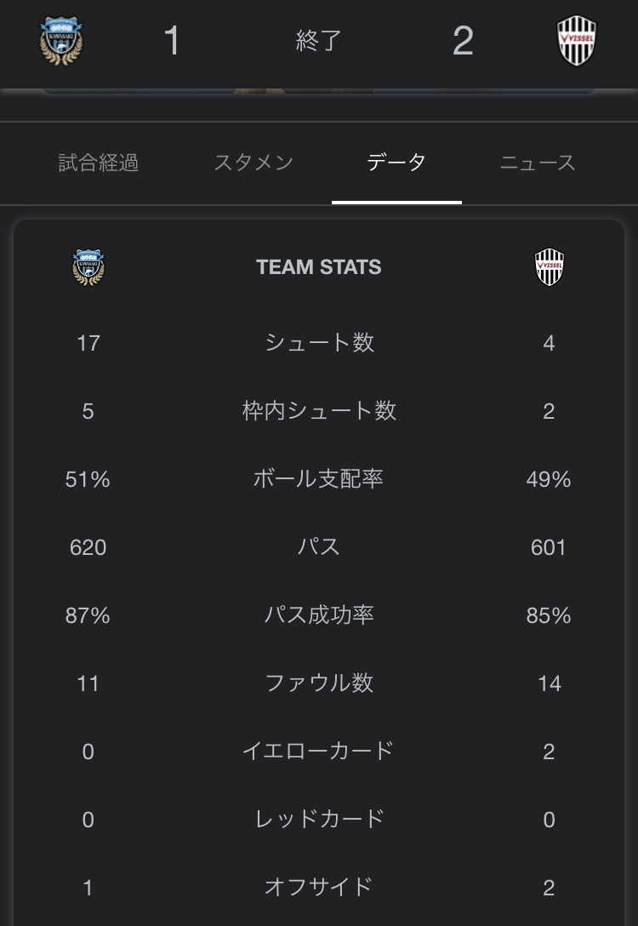Tap the オフサイド row label

point(319,887)
